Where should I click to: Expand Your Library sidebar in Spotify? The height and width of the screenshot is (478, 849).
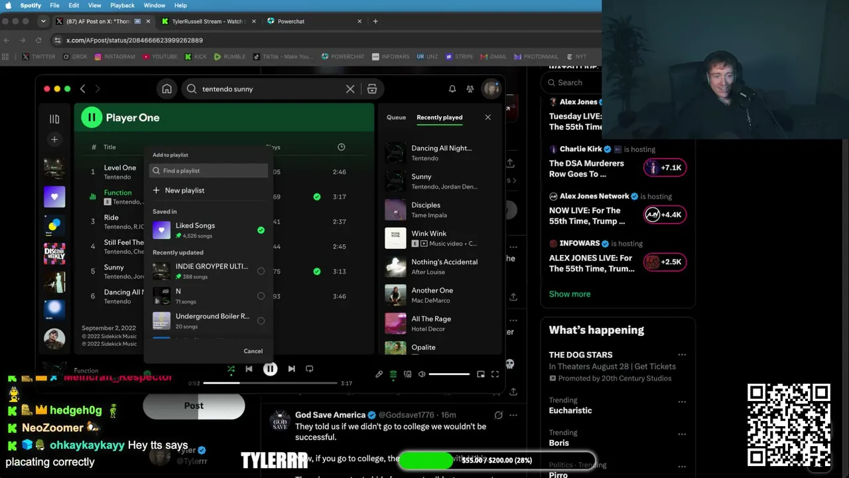(x=54, y=119)
